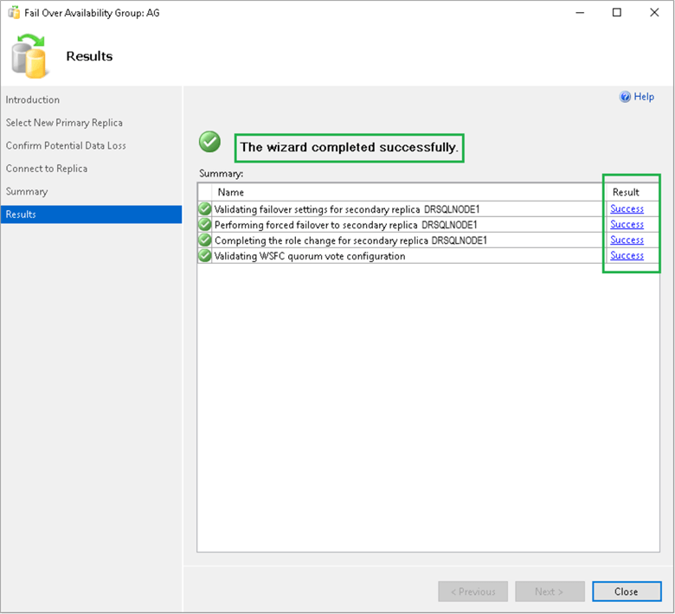Click green check icon for Completing the role change
This screenshot has width=675, height=614.
(x=205, y=240)
